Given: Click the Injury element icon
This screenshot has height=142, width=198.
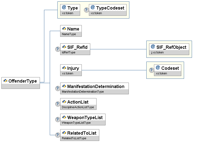Looking at the screenshot, I should point(64,68).
